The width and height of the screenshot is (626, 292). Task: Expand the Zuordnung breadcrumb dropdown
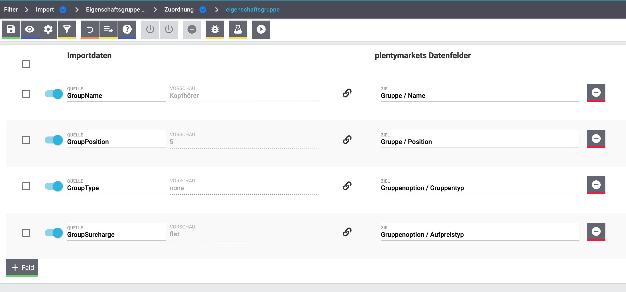[x=203, y=10]
